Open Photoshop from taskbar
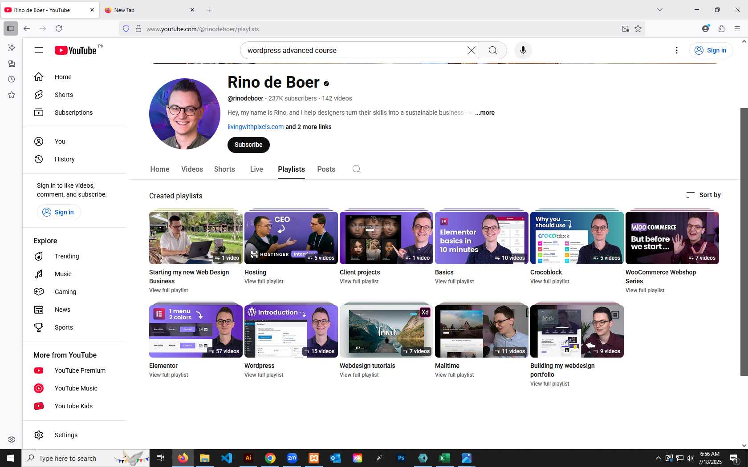Viewport: 748px width, 467px height. pos(401,458)
